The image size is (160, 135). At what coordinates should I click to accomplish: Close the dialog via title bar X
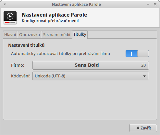tap(155, 4)
